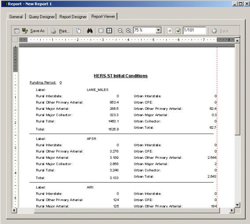Screen dimensions: 250x224
Task: Click the Report window title bar icon
Action: click(5, 4)
